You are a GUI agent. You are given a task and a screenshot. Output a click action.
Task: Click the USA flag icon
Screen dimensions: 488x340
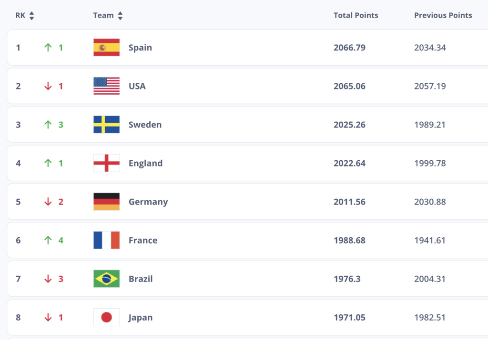(106, 86)
